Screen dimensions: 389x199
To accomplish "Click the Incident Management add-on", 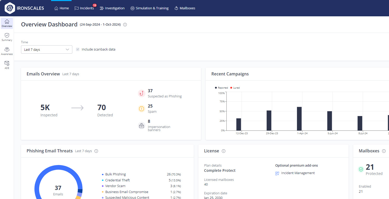I will click(x=295, y=173).
